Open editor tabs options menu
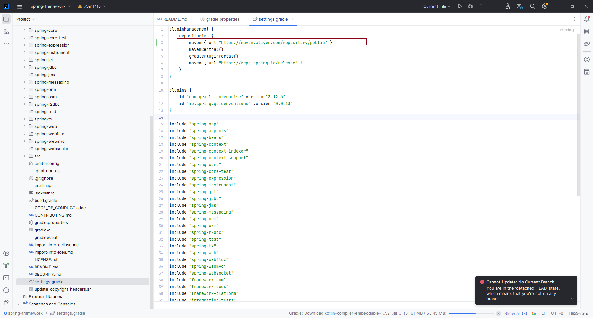593x318 pixels. tap(574, 19)
